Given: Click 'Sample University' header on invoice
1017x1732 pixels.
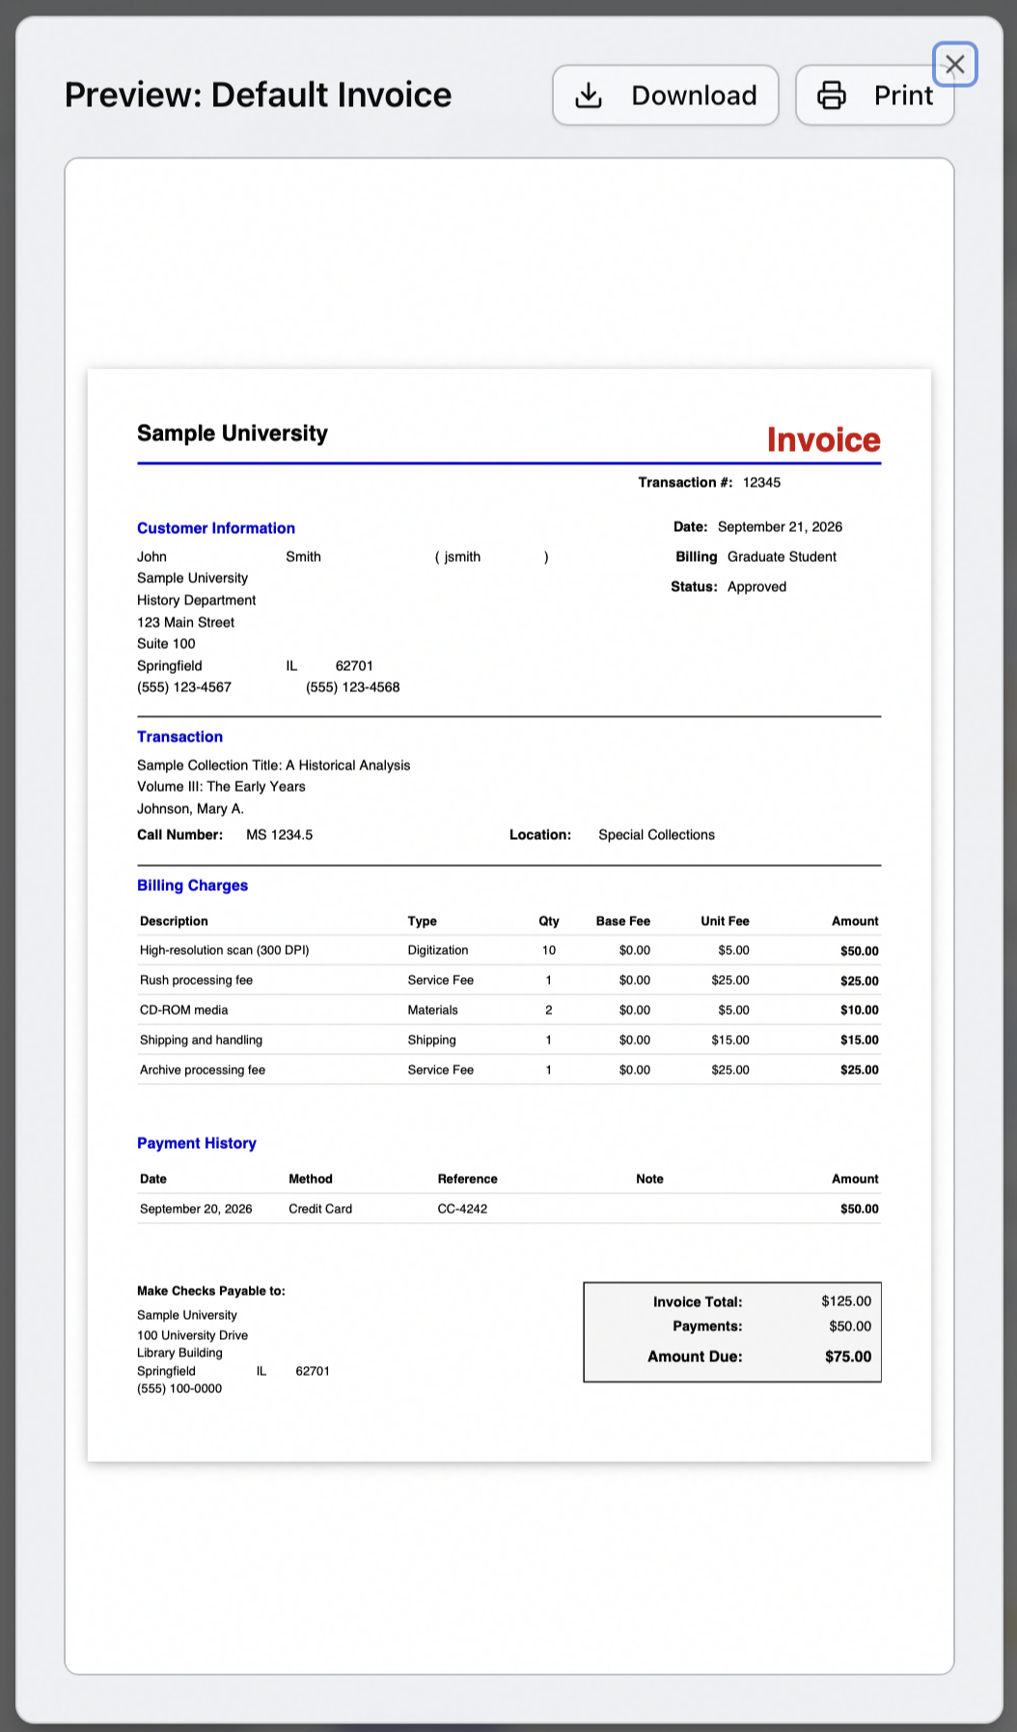Looking at the screenshot, I should tap(233, 433).
